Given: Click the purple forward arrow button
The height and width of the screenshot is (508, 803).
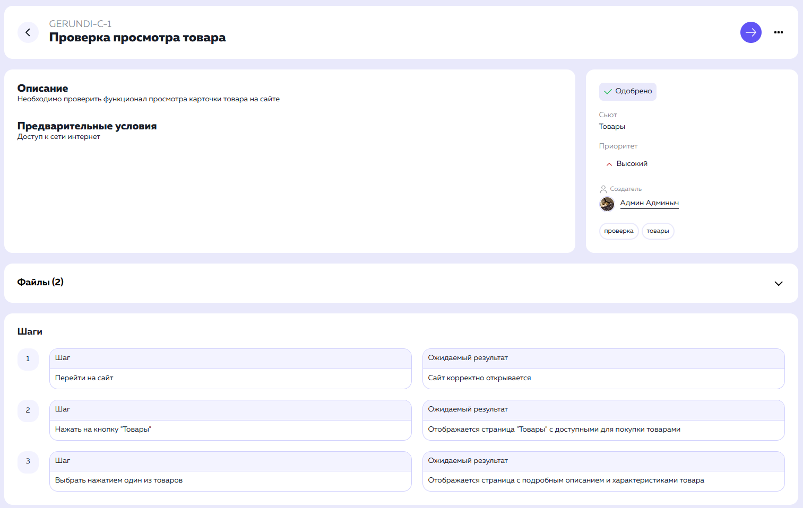Looking at the screenshot, I should click(750, 32).
